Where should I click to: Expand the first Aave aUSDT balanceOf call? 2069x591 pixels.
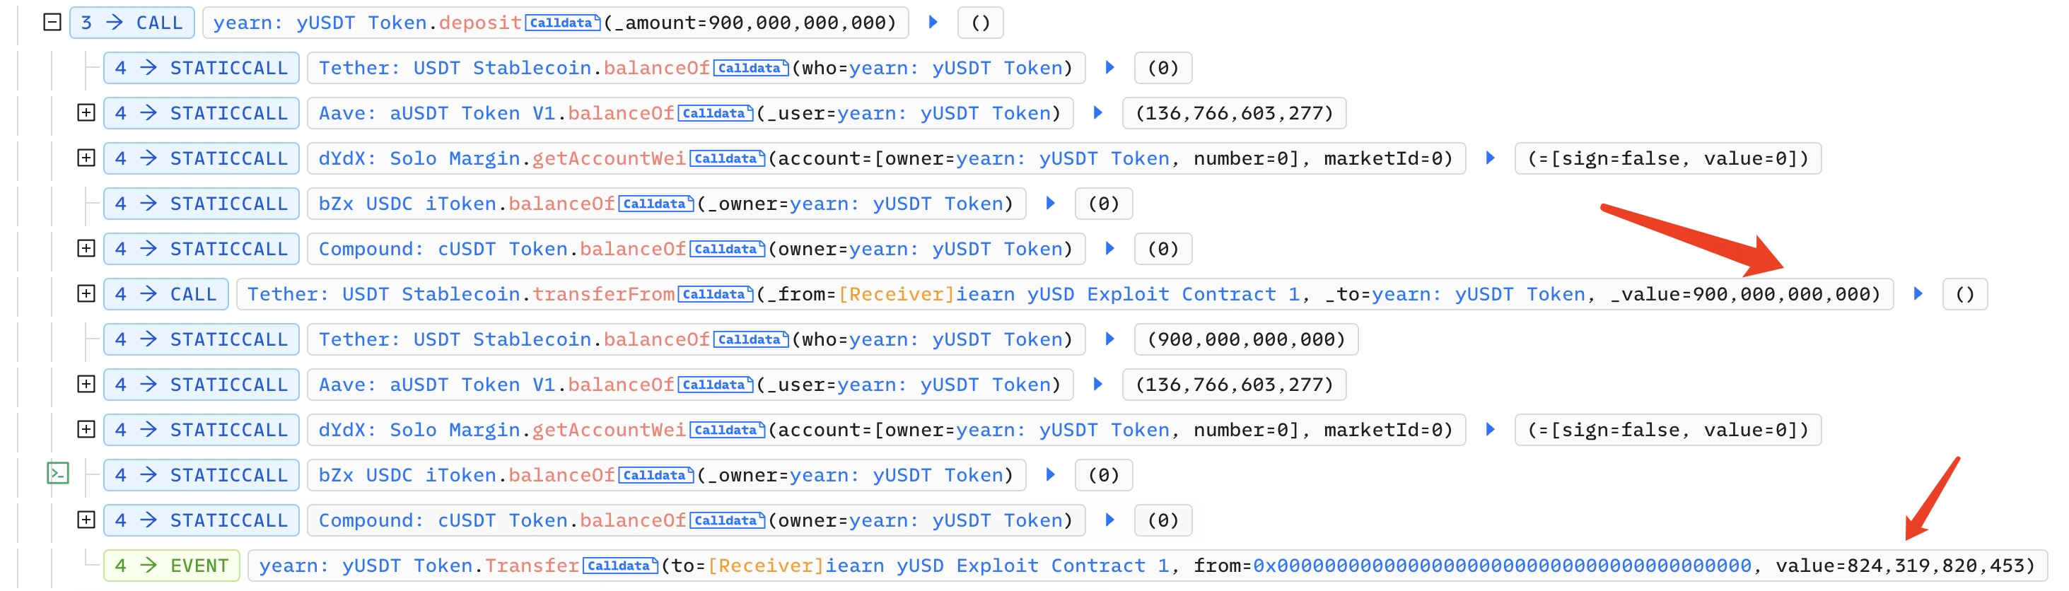[86, 113]
